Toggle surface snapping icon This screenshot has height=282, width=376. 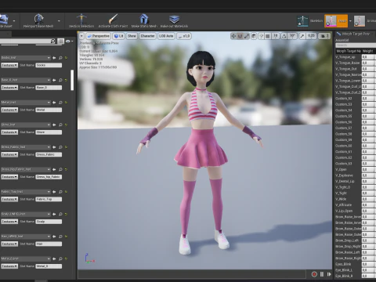tap(261, 36)
